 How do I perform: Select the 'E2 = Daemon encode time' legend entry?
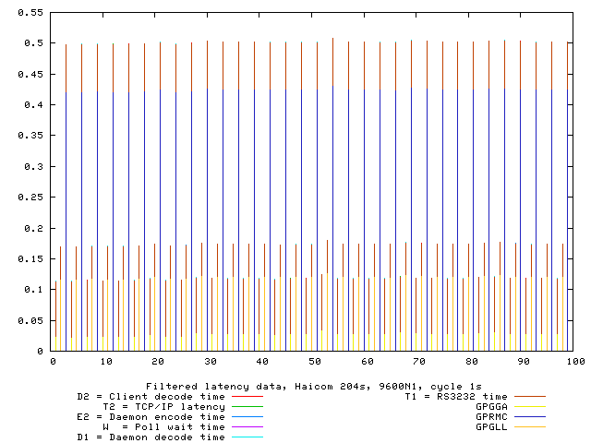[150, 416]
